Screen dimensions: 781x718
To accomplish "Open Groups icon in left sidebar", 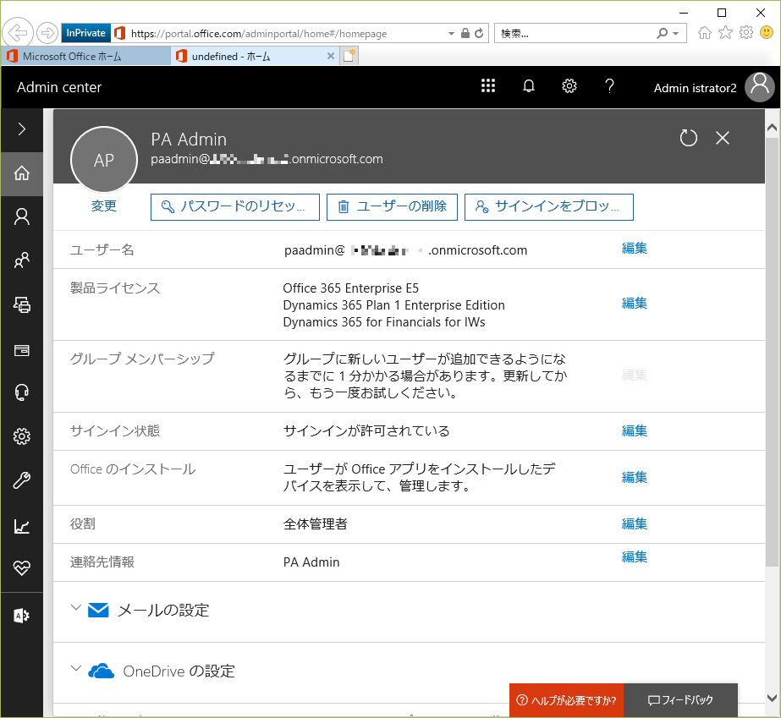I will pyautogui.click(x=21, y=260).
